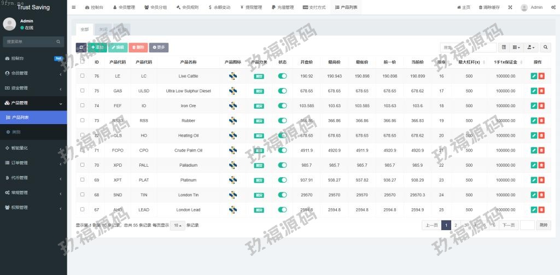The height and width of the screenshot is (275, 560).
Task: Click the fullscreen icon in top bar
Action: pyautogui.click(x=510, y=8)
